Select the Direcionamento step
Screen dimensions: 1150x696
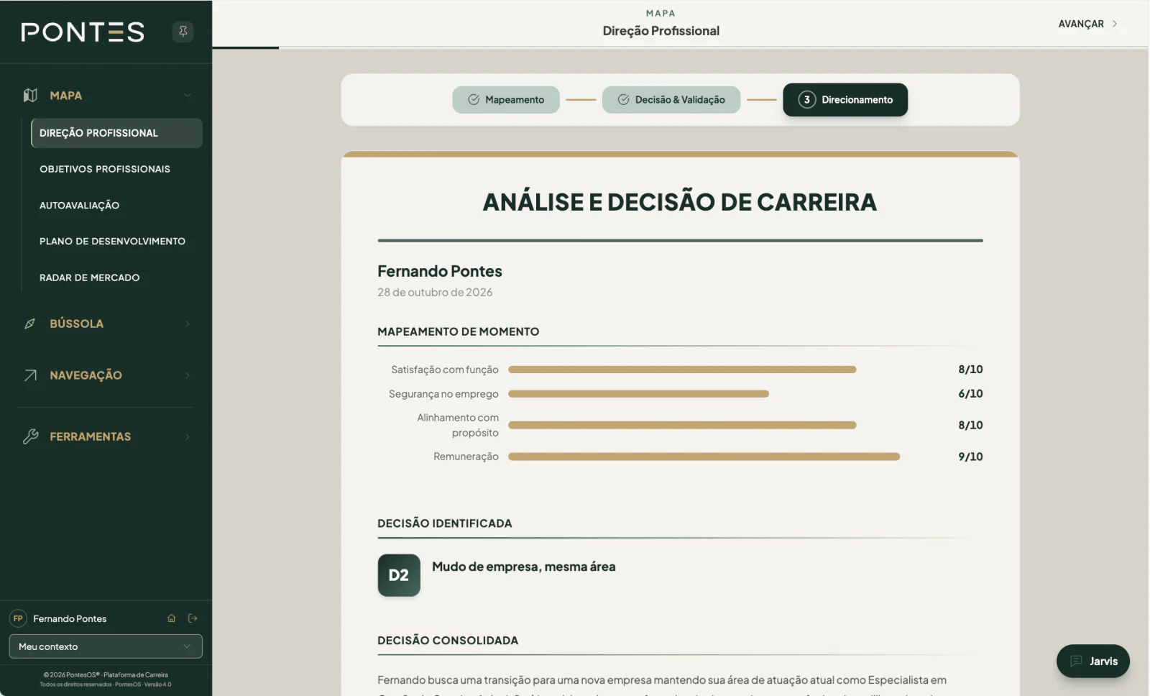845,100
